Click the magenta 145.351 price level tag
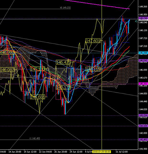 pos(143,84)
